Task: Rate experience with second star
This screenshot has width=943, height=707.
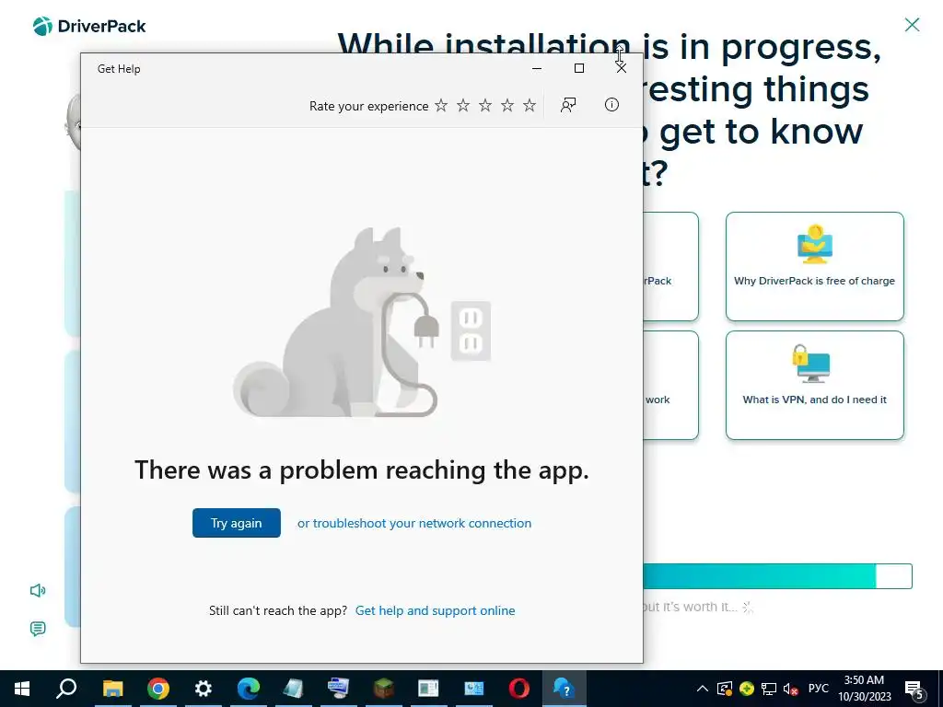Action: coord(463,105)
